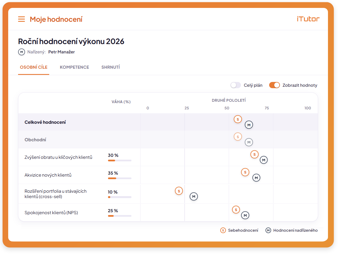Switch to the Osobní cíle tab
Screen dimensions: 339x258
coord(34,68)
